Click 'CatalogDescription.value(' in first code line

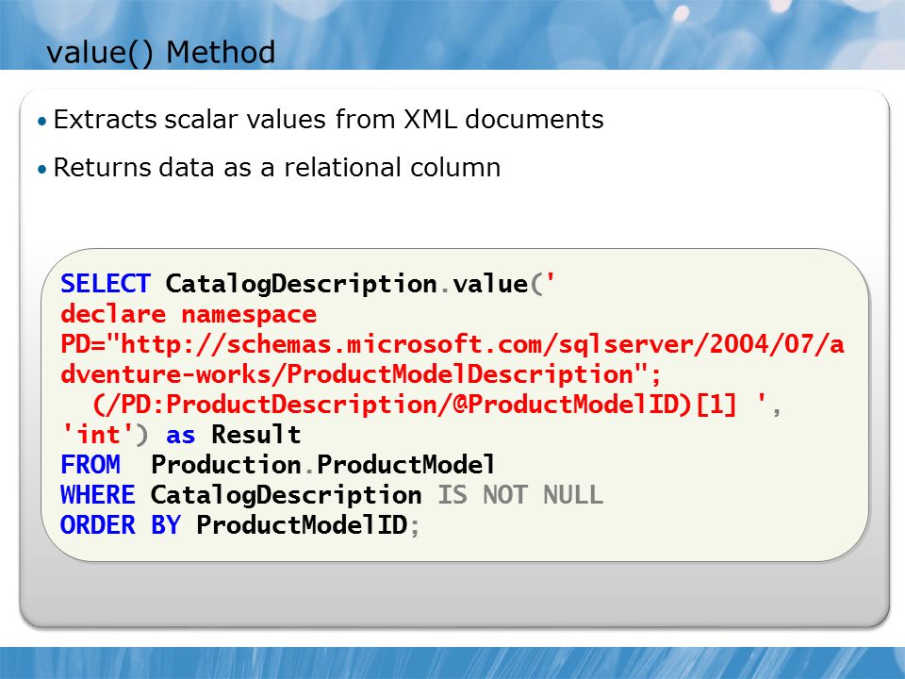point(354,284)
